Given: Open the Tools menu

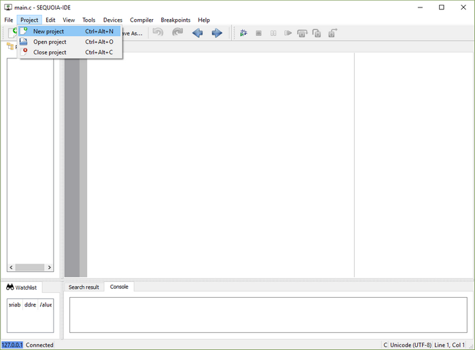Looking at the screenshot, I should click(x=89, y=20).
